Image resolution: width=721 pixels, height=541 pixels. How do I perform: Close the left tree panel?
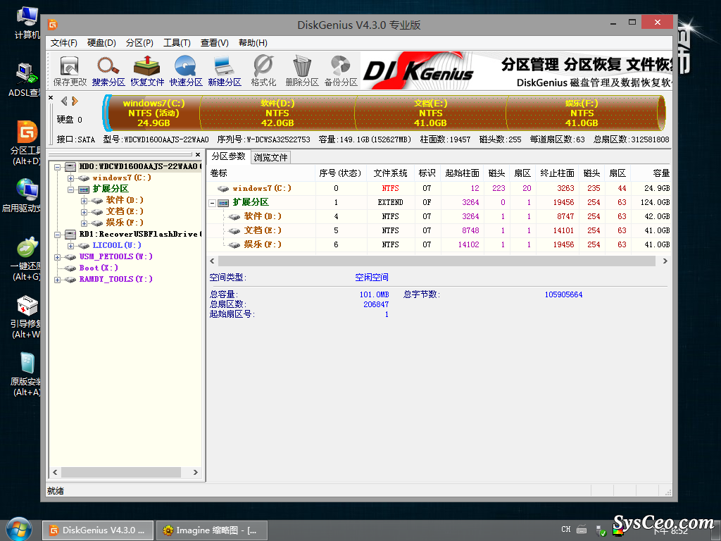pyautogui.click(x=198, y=154)
